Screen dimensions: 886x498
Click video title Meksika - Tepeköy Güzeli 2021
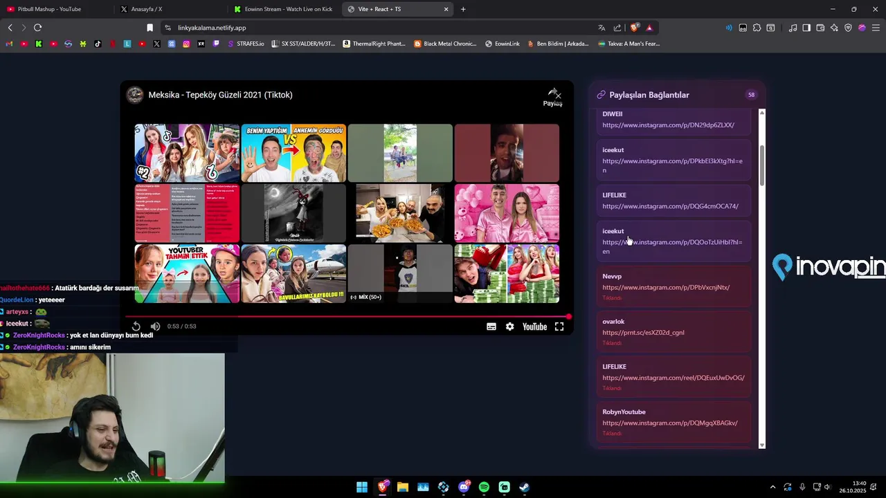coord(220,95)
